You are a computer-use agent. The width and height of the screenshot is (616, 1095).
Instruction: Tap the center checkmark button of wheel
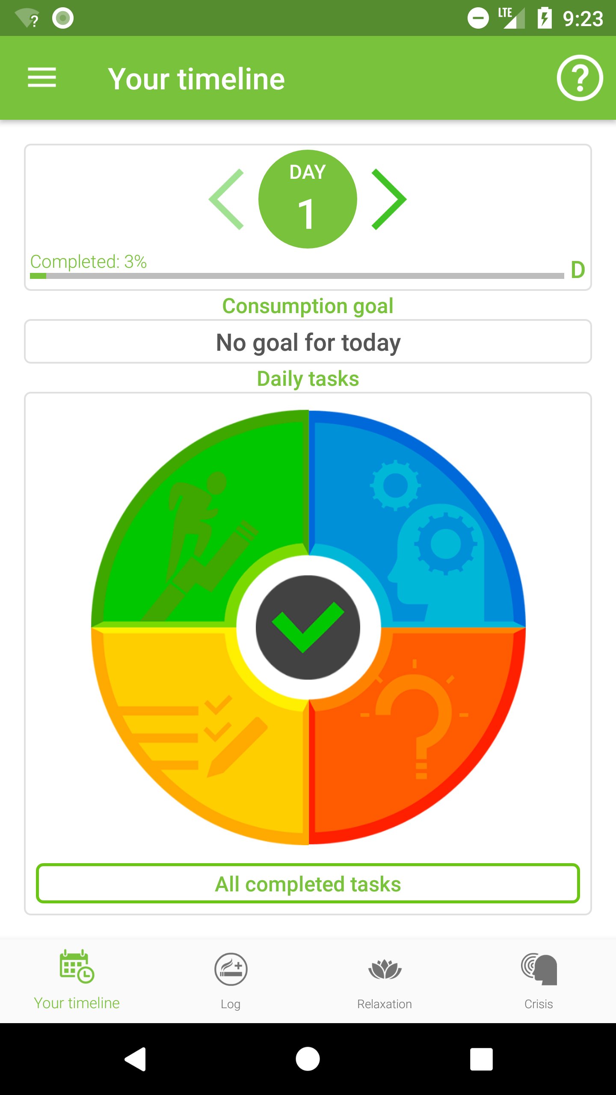(308, 627)
